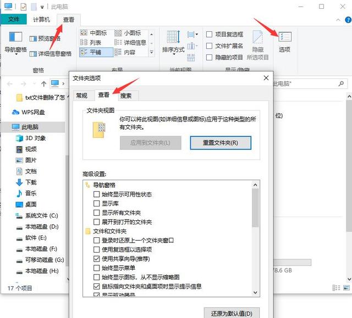Select Medium icons (中图标) layout
The width and height of the screenshot is (352, 318).
coord(94,33)
